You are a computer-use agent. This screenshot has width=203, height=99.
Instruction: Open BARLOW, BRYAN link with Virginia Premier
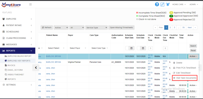(53, 62)
